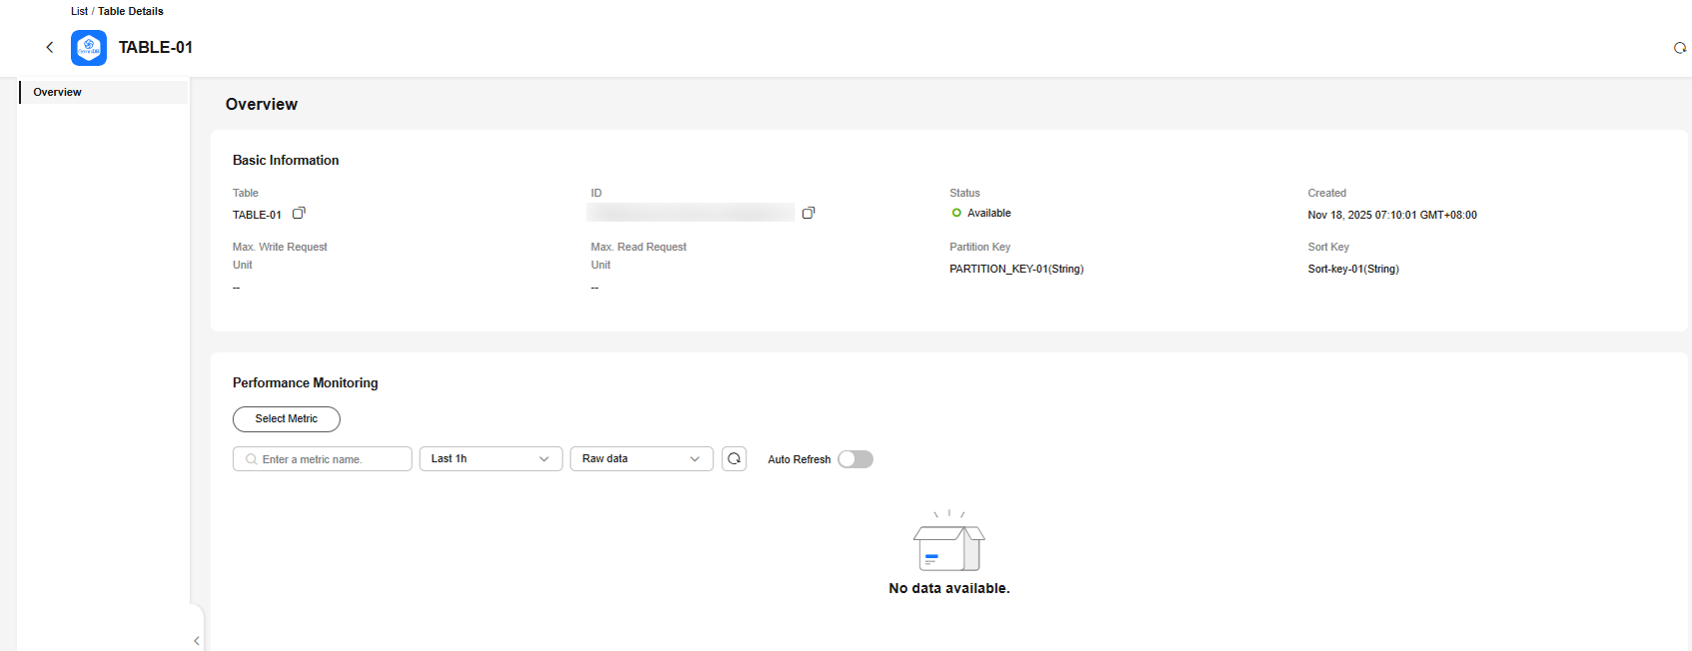This screenshot has height=651, width=1692.
Task: Click the Created timestamp value
Action: click(1391, 215)
